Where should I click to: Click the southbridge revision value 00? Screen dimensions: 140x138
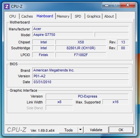(x=123, y=48)
